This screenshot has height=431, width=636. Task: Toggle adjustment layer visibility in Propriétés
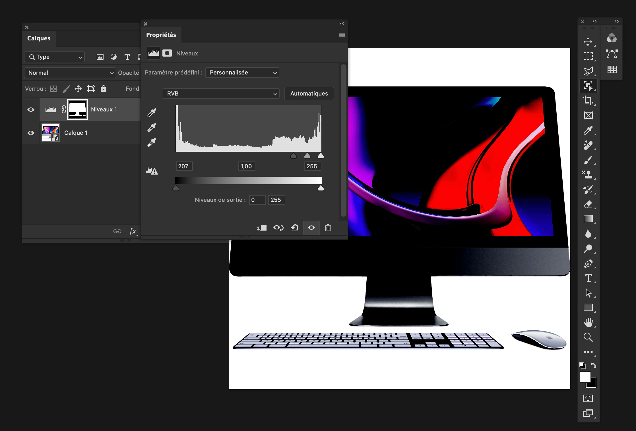point(311,228)
